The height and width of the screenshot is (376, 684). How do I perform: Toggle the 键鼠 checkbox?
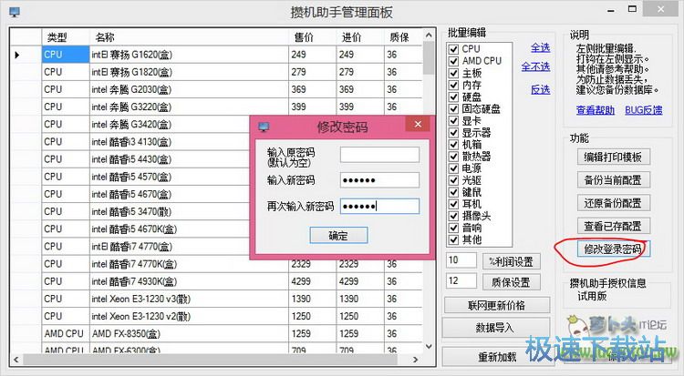point(453,192)
